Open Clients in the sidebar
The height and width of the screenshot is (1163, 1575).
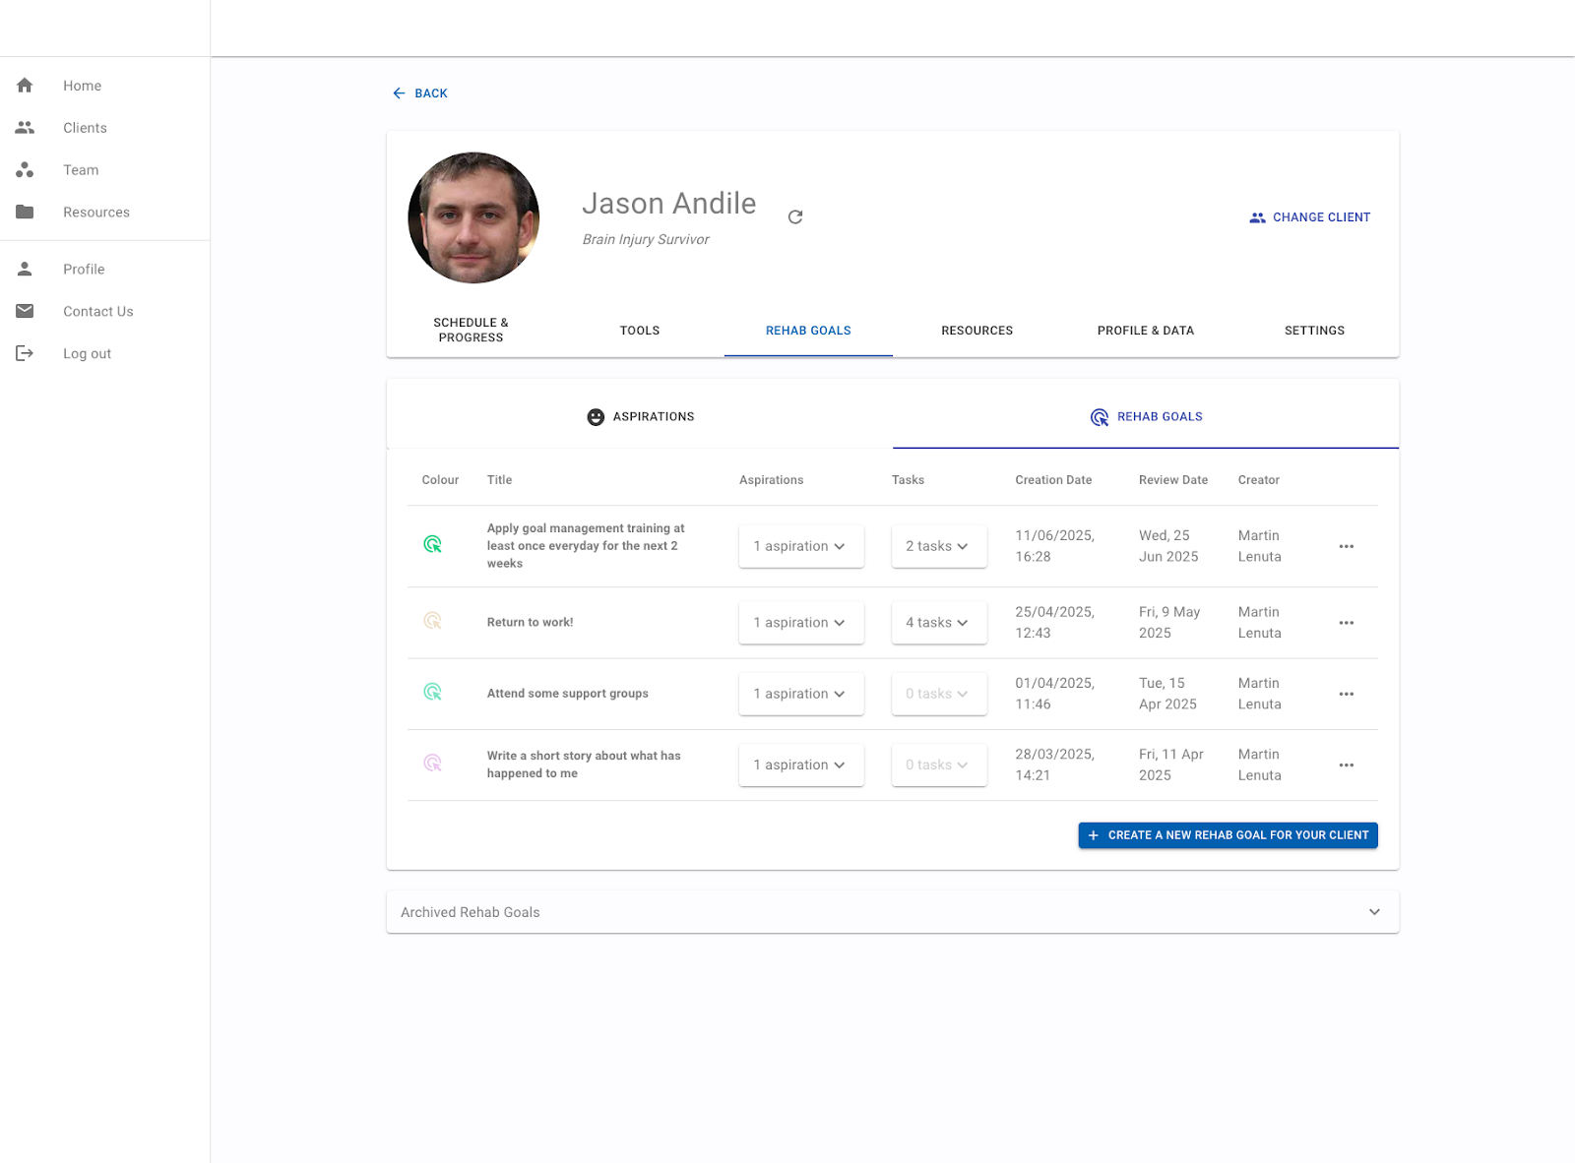tap(104, 128)
